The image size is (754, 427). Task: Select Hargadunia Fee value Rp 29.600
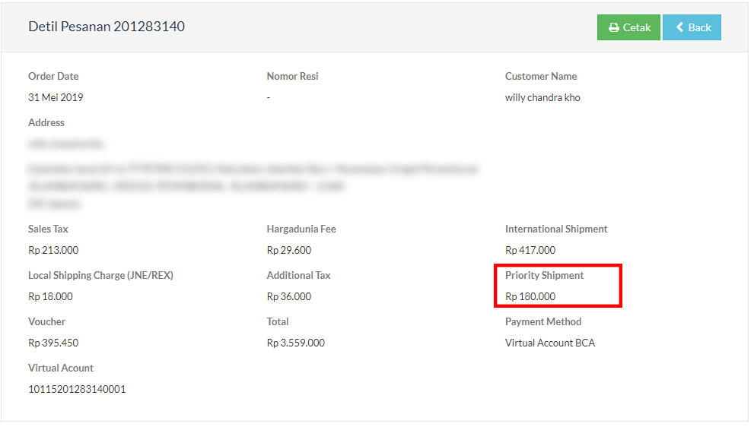289,250
